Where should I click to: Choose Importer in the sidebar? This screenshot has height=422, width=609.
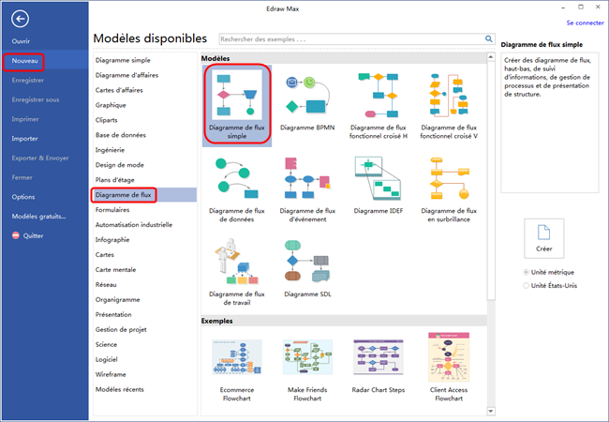[24, 139]
